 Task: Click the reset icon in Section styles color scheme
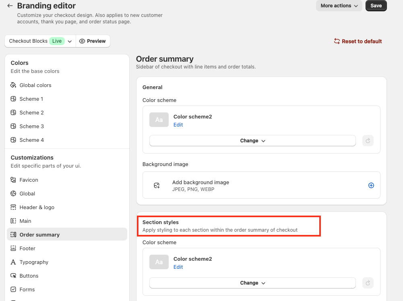(368, 283)
